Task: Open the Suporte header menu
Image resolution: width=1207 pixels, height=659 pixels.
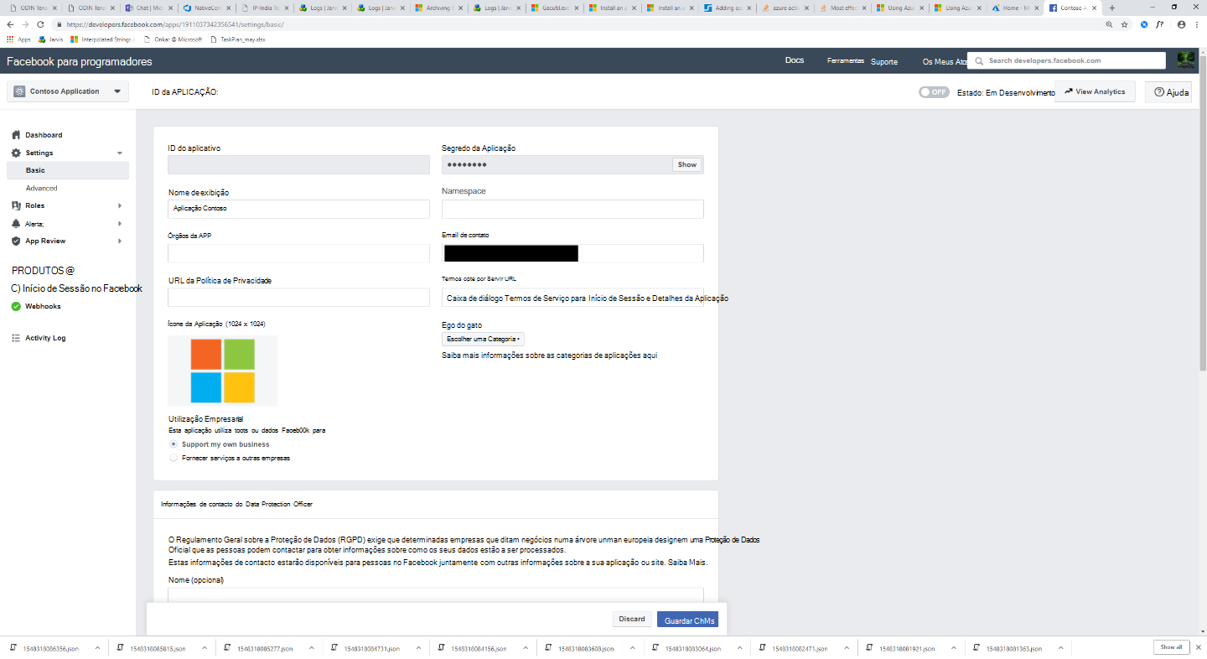Action: 884,61
